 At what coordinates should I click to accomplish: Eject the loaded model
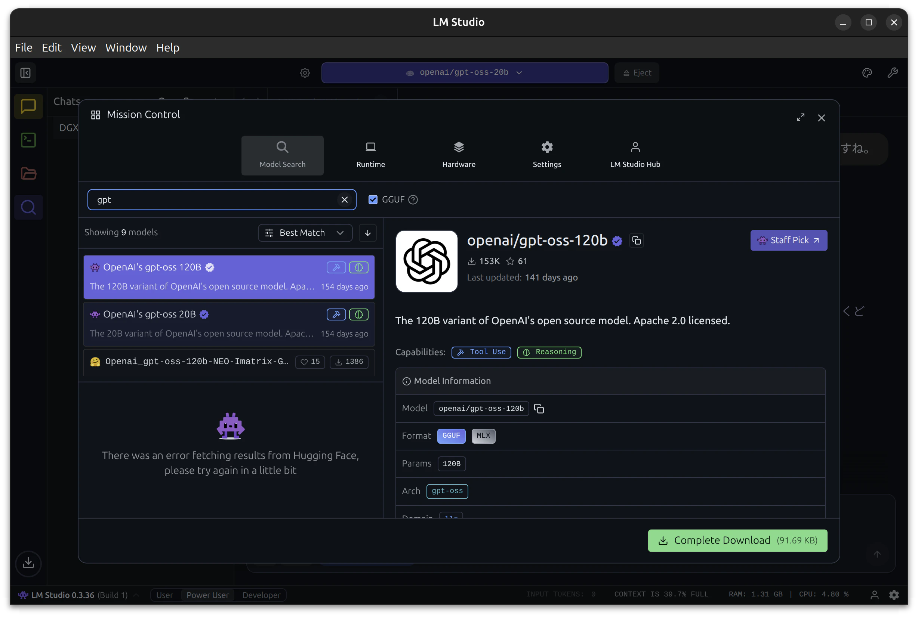coord(637,73)
